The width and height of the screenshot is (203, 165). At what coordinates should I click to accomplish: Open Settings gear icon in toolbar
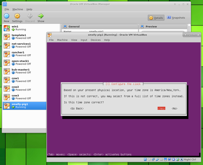click(x=17, y=16)
